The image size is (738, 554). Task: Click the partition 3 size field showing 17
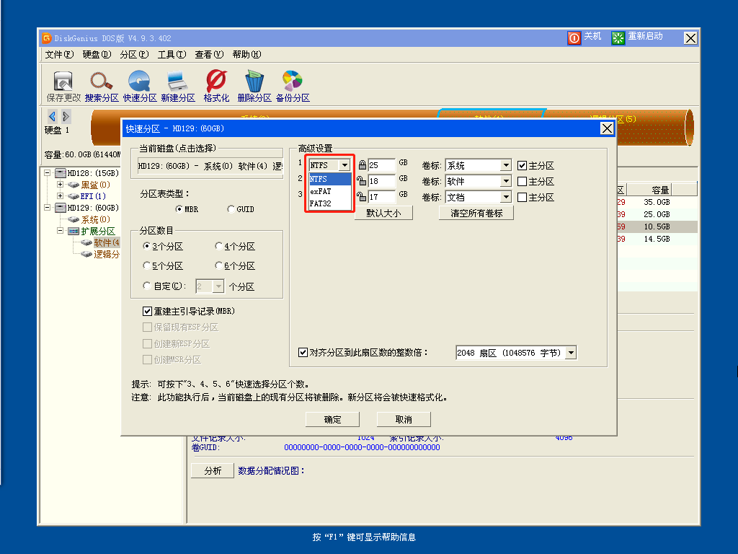(381, 196)
